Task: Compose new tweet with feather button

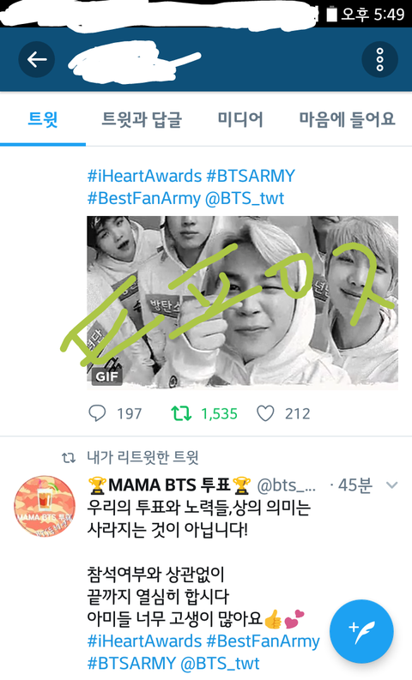Action: pos(361,631)
